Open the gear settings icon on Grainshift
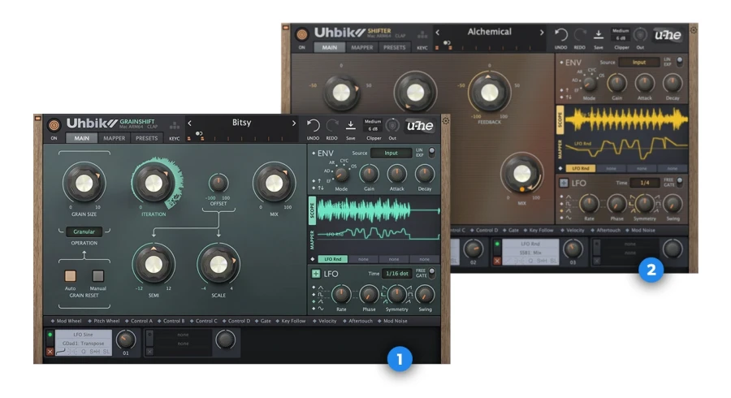Image resolution: width=731 pixels, height=398 pixels. pyautogui.click(x=446, y=121)
